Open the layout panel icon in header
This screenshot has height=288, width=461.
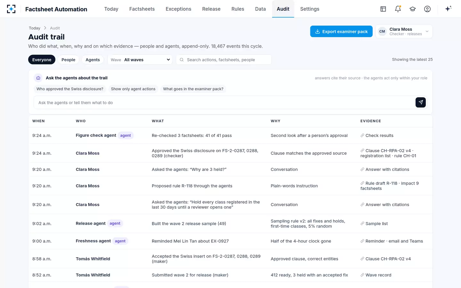[x=383, y=9]
